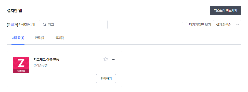Screen dimensions: 248x92
Task: Open the 설치 최신순 sort dropdown
Action: pyautogui.click(x=227, y=25)
